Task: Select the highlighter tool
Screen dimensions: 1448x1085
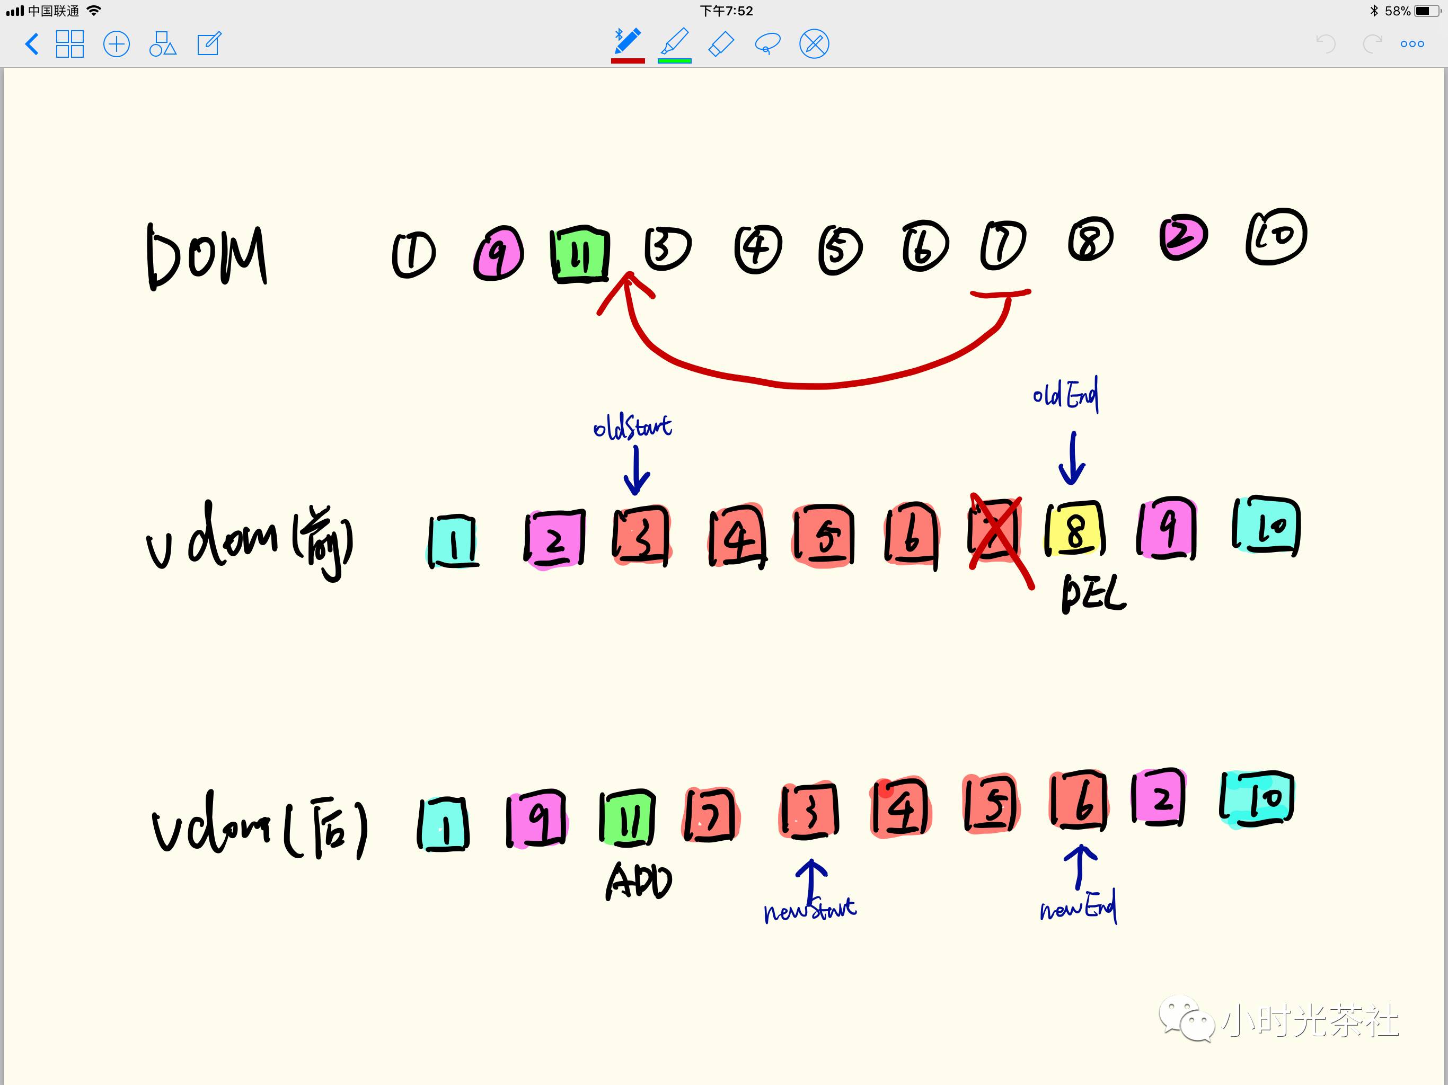Action: [674, 42]
